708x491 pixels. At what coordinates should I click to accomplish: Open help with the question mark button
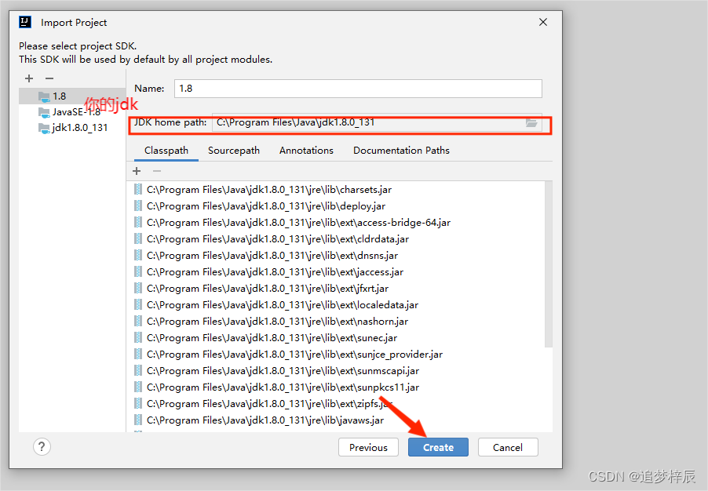click(x=42, y=447)
